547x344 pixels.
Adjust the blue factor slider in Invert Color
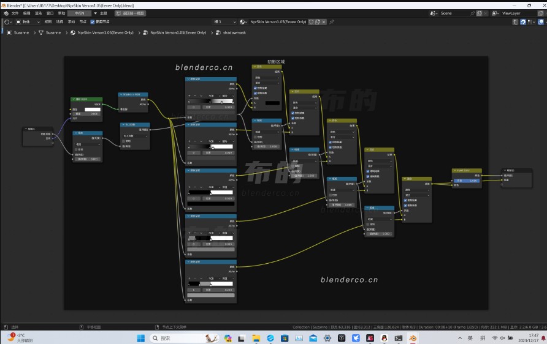pyautogui.click(x=467, y=181)
